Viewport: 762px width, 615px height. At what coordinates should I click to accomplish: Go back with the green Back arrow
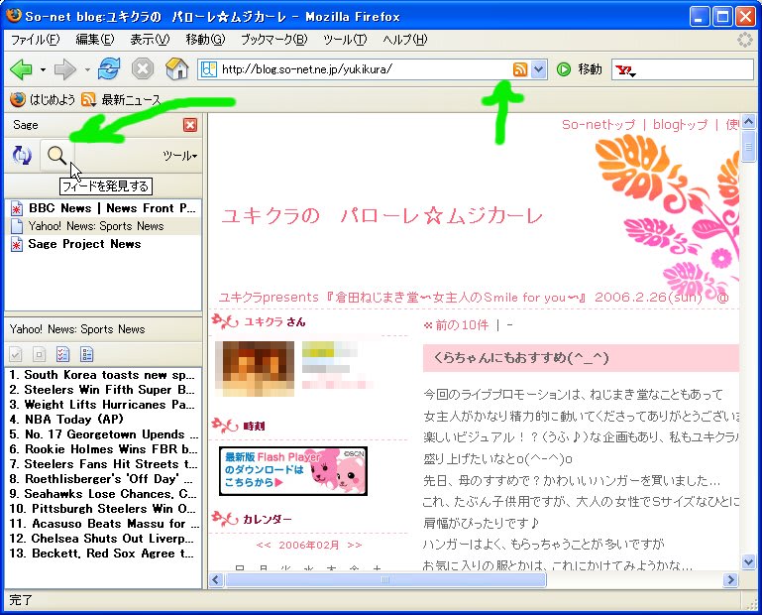(21, 69)
